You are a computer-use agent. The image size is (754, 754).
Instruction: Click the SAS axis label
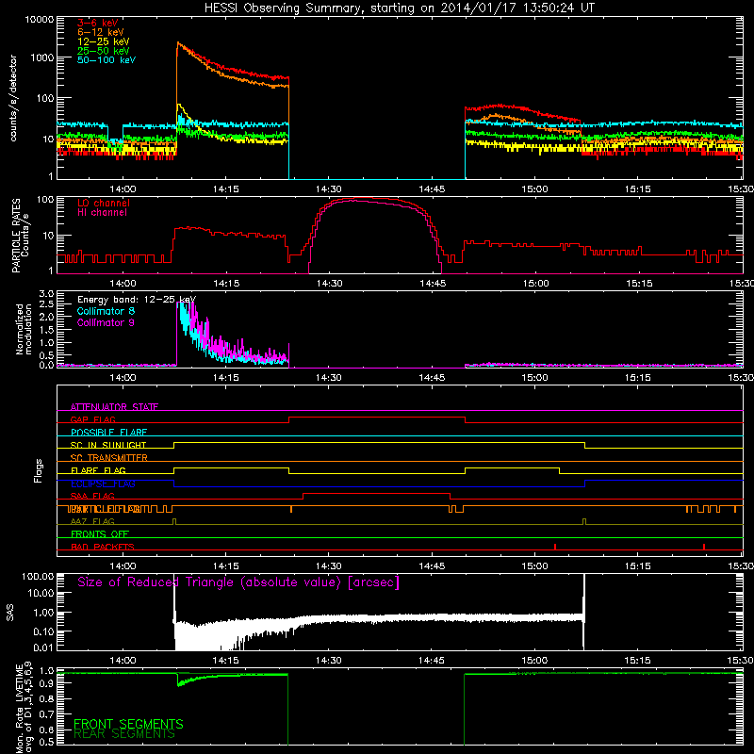pos(10,613)
